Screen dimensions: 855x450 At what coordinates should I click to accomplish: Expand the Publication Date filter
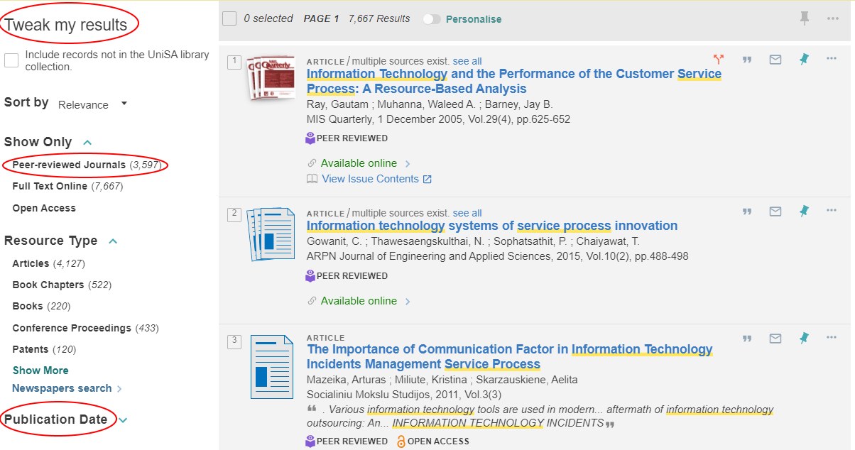coord(123,420)
